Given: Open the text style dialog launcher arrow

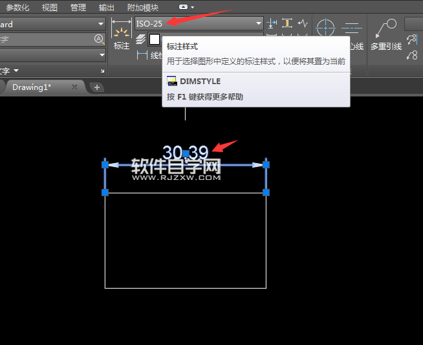Looking at the screenshot, I should (x=102, y=71).
